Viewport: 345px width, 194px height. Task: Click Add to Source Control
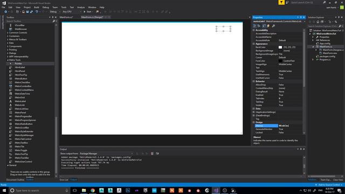click(329, 185)
